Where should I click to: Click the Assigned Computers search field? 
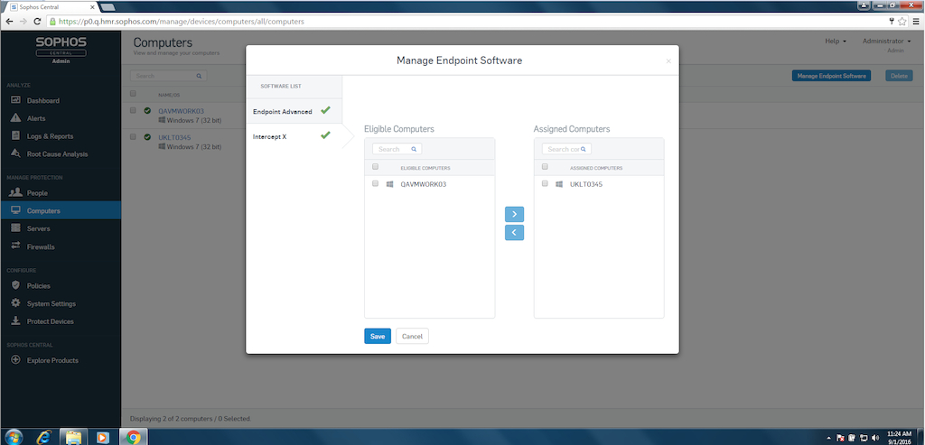(566, 149)
